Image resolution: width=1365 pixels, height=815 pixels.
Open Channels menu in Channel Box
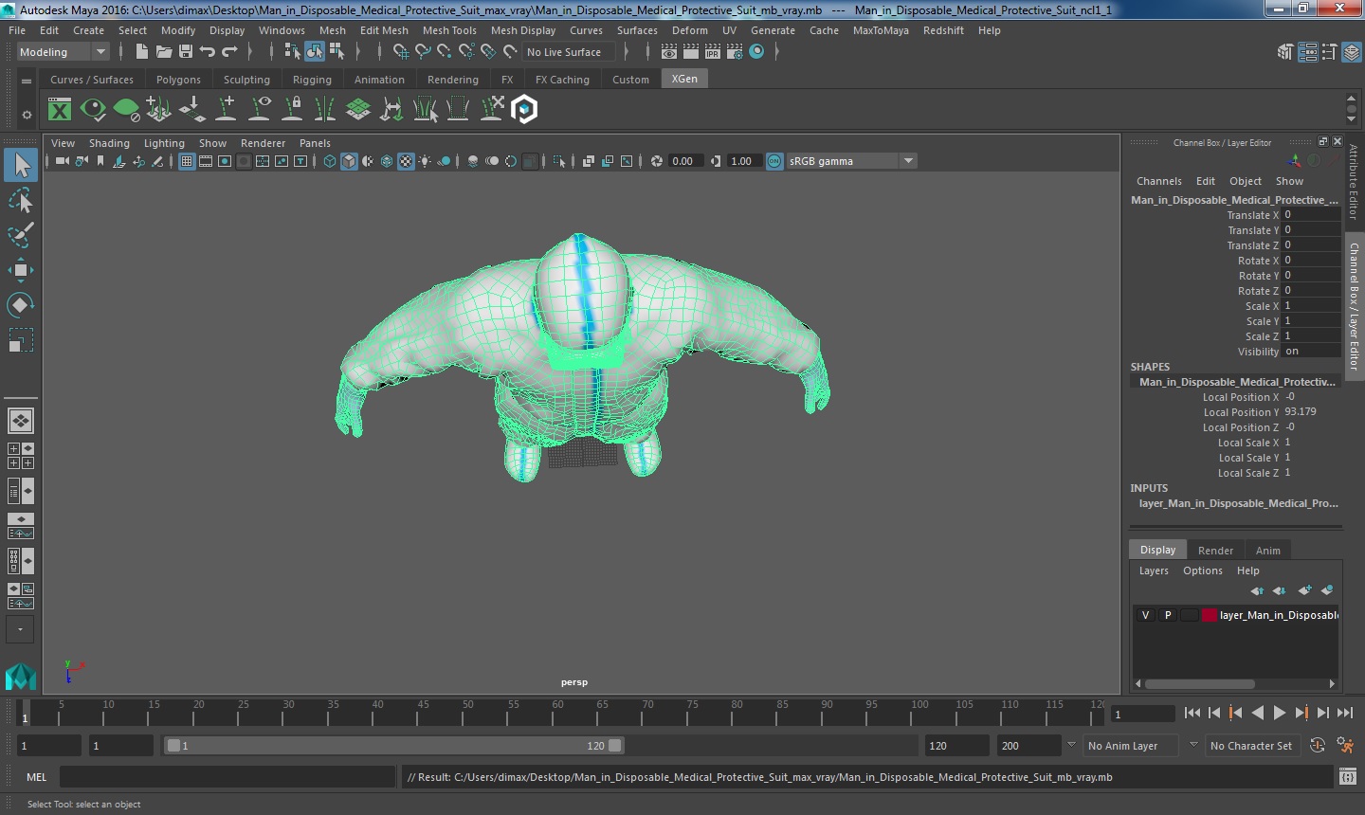coord(1158,181)
